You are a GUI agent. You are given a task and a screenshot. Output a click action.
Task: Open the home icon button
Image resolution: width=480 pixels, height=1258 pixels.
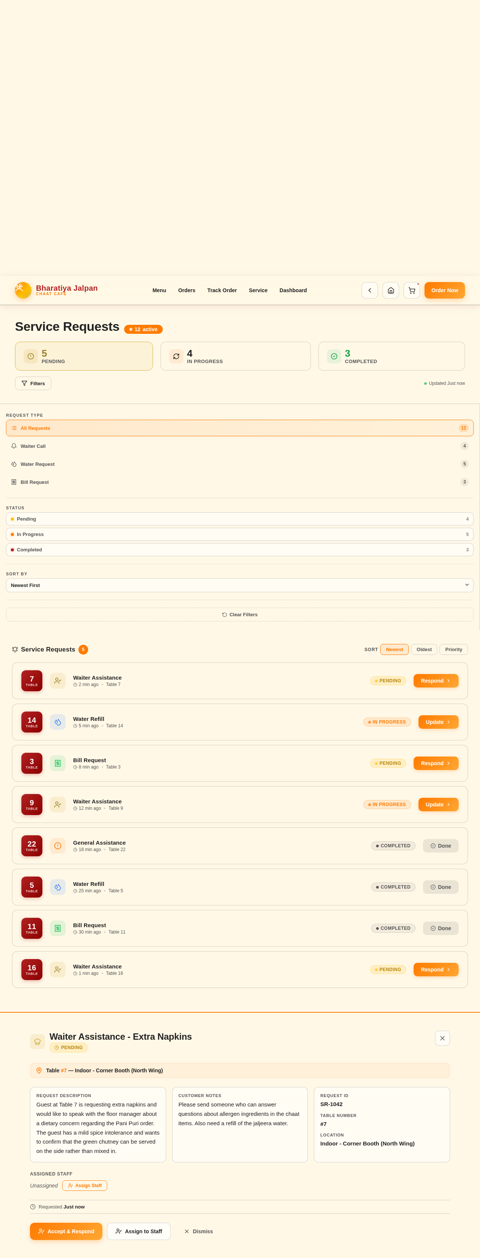[x=391, y=290]
